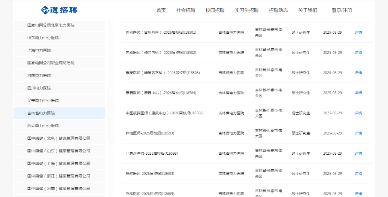Pick 国家电网公司职业病防治院 from the list
Screen dimensions: 388x197
pos(51,63)
